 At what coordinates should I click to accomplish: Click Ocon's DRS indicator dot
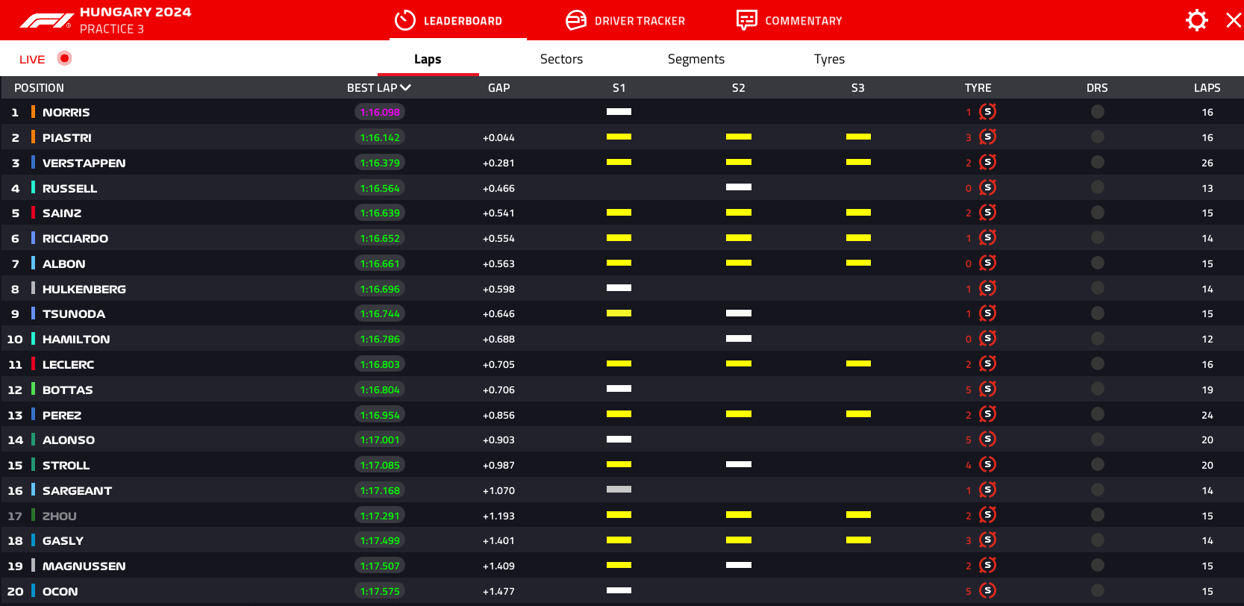[1097, 590]
